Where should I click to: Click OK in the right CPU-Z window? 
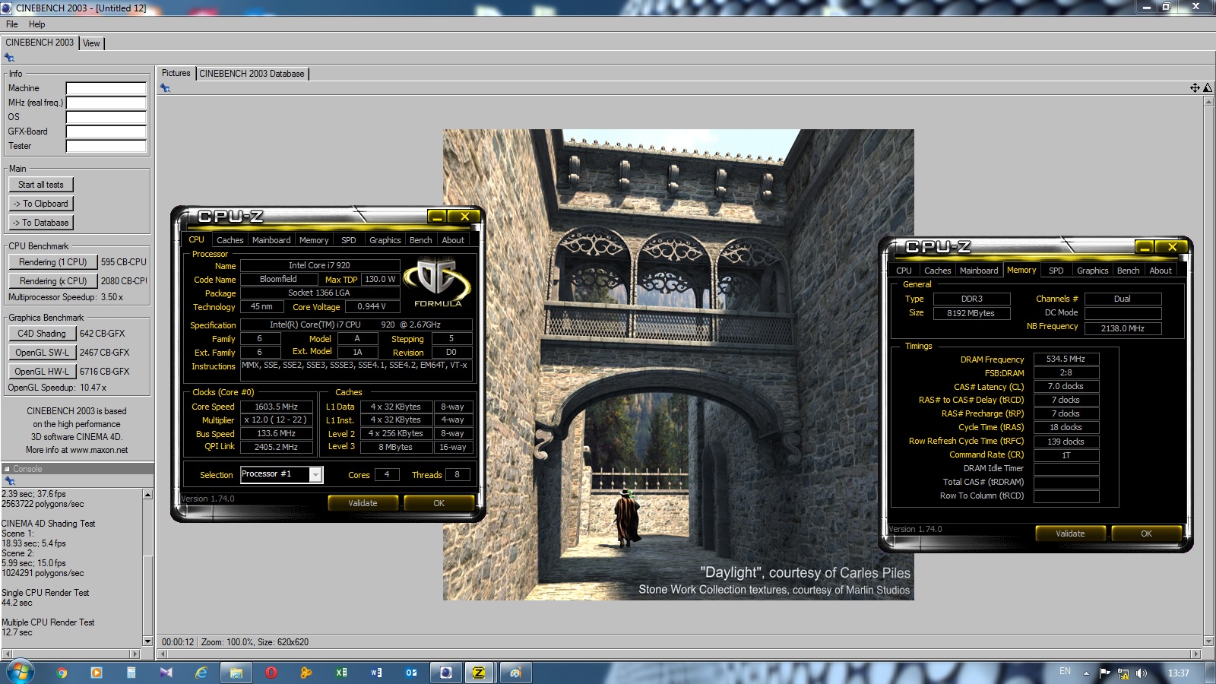(1146, 534)
